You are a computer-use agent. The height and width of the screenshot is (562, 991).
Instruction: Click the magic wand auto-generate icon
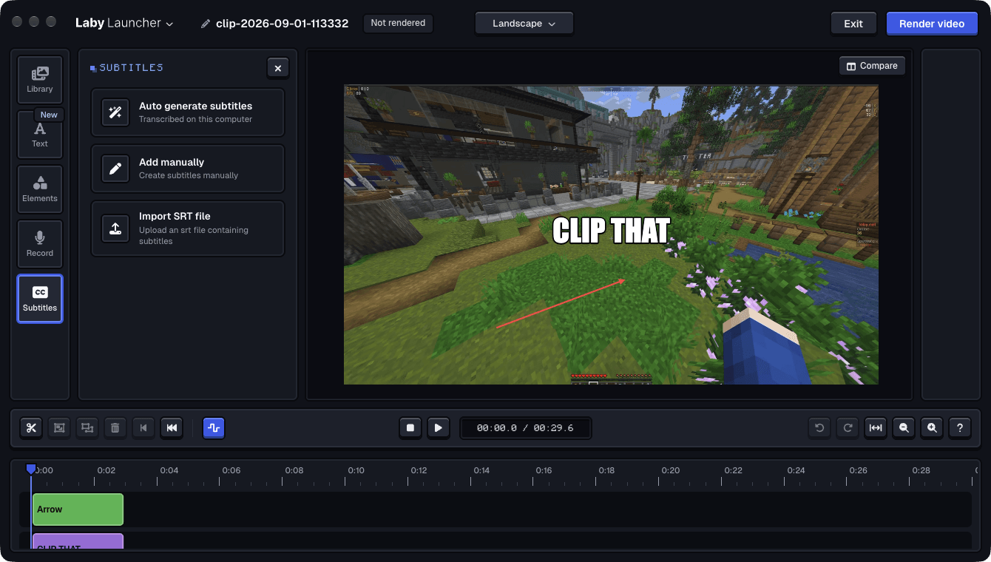(115, 112)
